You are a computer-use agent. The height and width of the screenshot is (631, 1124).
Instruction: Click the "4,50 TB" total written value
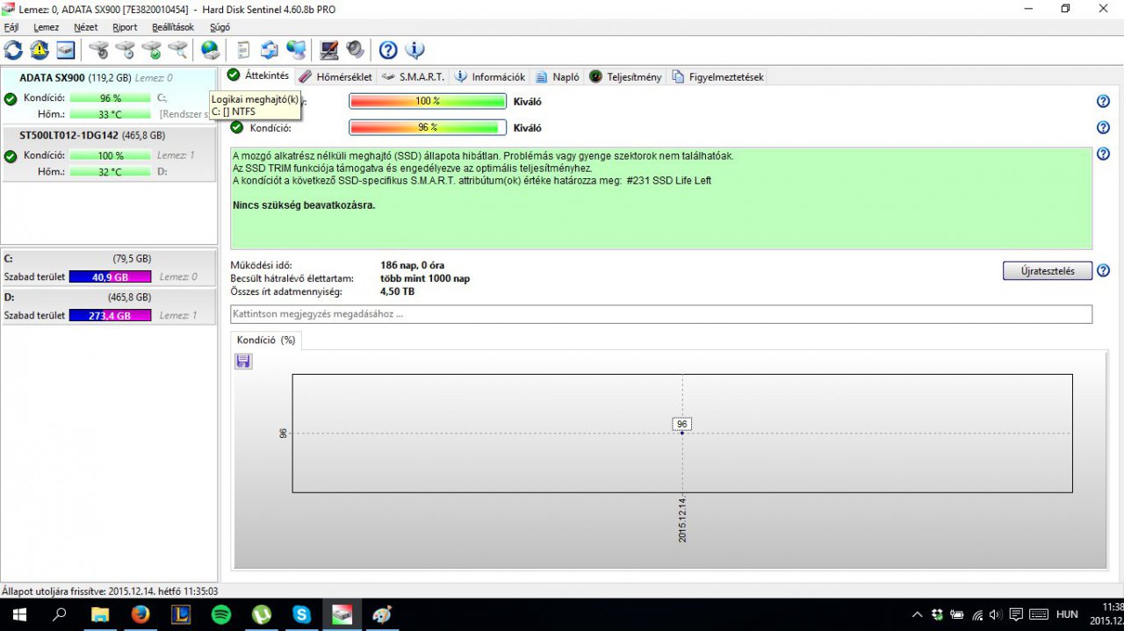[397, 291]
